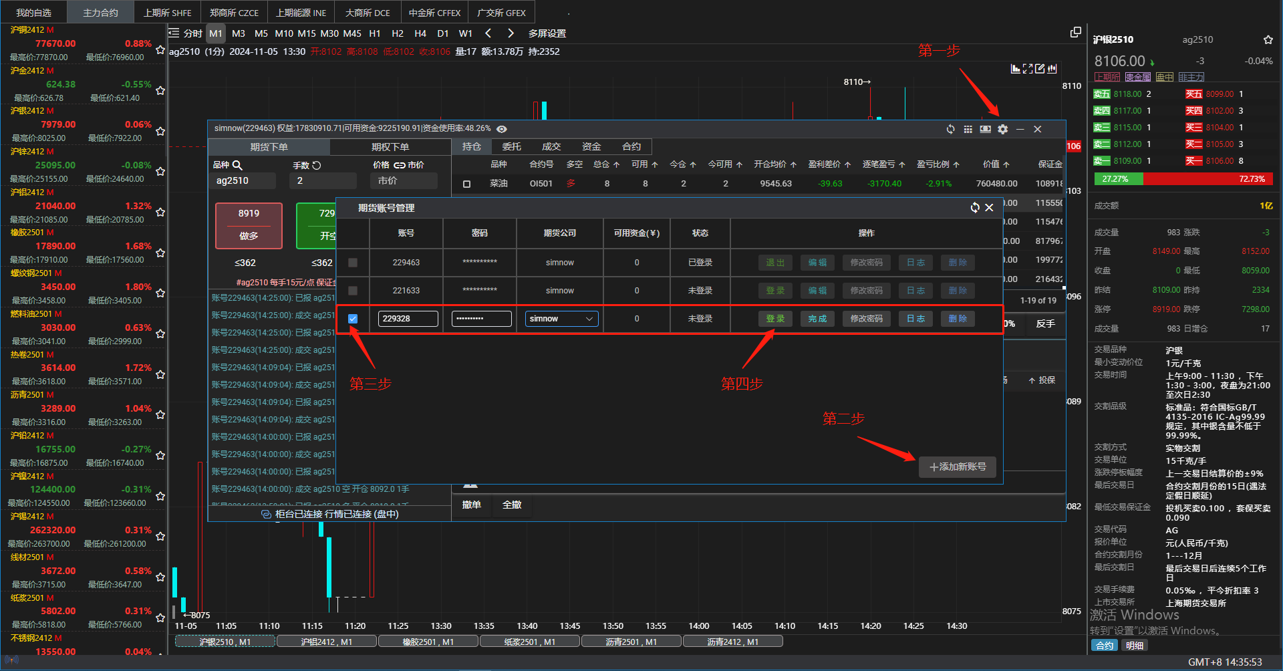Viewport: 1283px width, 671px height.
Task: Sort positions by 逐笔盈亏 column
Action: click(x=883, y=164)
